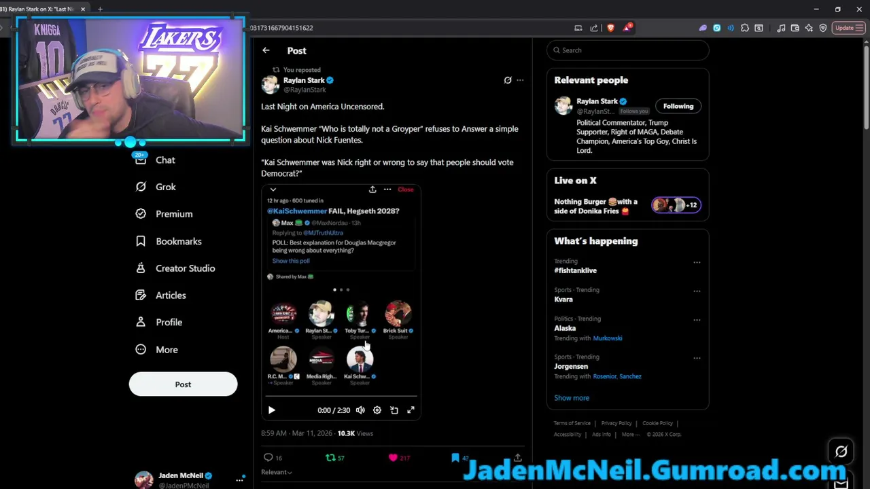Click the Brave Shields lion icon
870x489 pixels.
(x=610, y=28)
